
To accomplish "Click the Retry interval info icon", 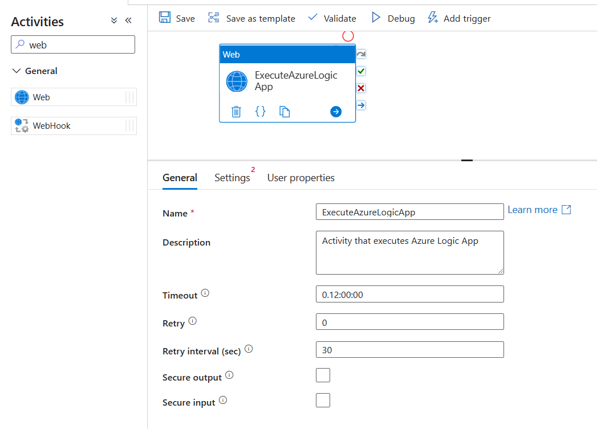I will click(249, 349).
